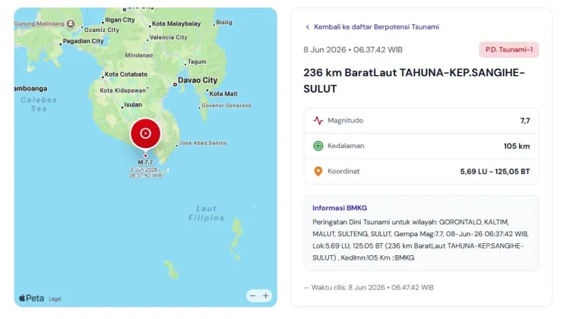Select the Kota Mati map label
This screenshot has width=570, height=319.
[223, 93]
